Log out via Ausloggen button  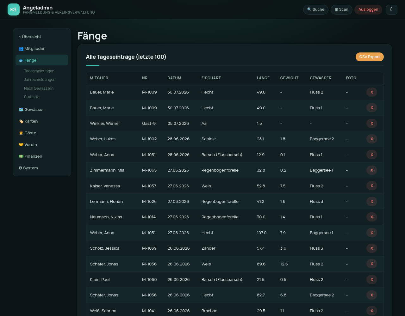pos(368,9)
